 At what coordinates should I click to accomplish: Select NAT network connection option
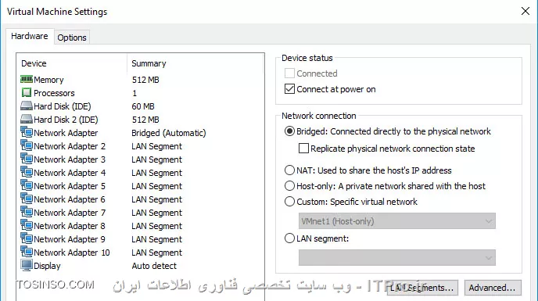289,170
